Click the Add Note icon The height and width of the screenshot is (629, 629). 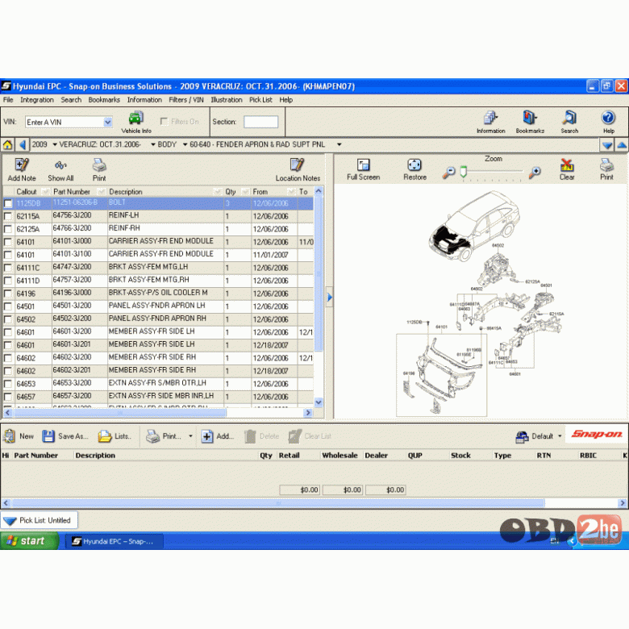coord(22,165)
